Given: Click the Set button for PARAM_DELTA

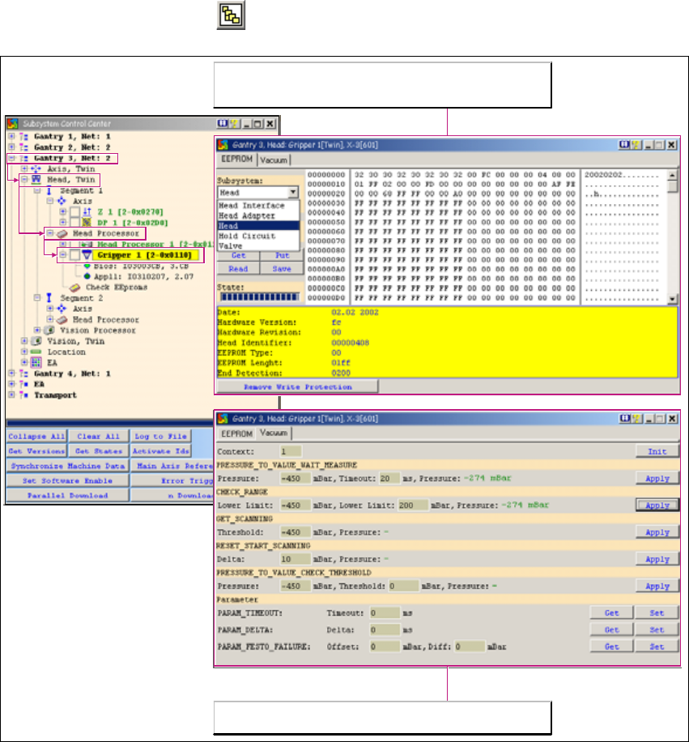Looking at the screenshot, I should (x=657, y=629).
